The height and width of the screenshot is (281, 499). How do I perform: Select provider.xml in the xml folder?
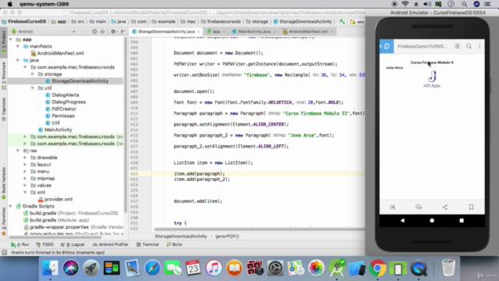pyautogui.click(x=58, y=199)
